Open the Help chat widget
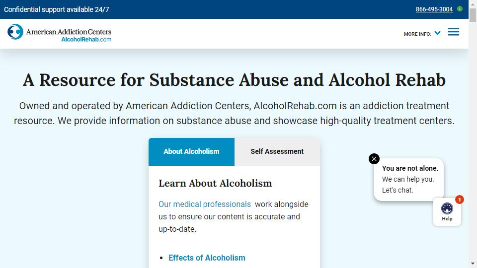The image size is (477, 268). click(x=447, y=212)
